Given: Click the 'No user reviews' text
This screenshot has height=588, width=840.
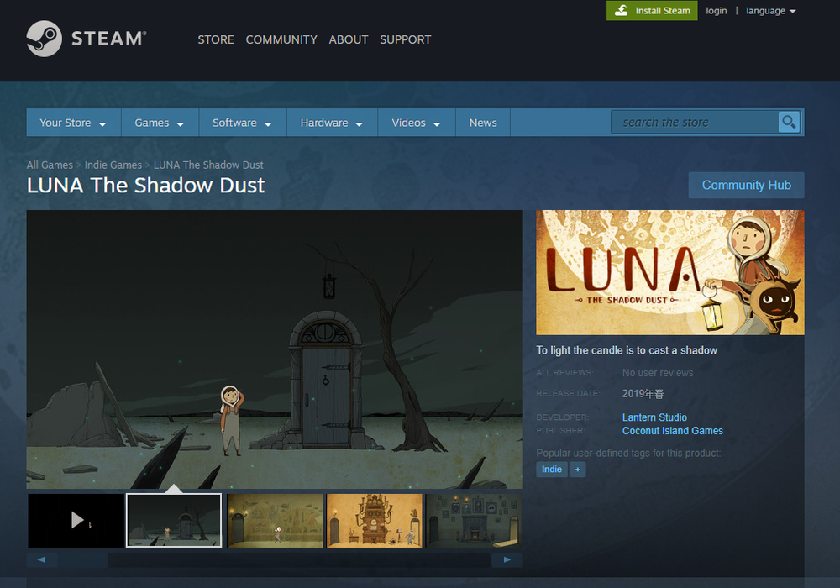Looking at the screenshot, I should click(x=658, y=373).
